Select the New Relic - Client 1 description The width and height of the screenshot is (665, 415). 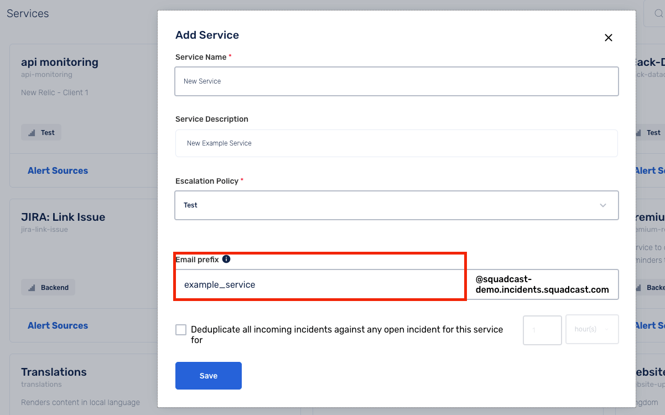point(55,92)
